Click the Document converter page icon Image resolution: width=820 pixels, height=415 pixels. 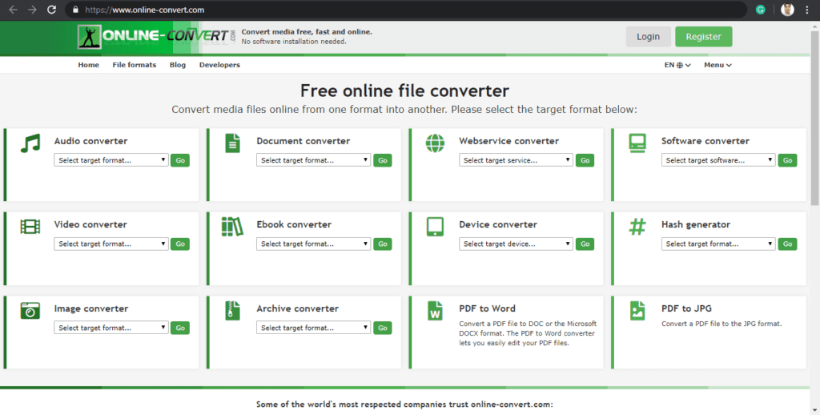point(232,143)
